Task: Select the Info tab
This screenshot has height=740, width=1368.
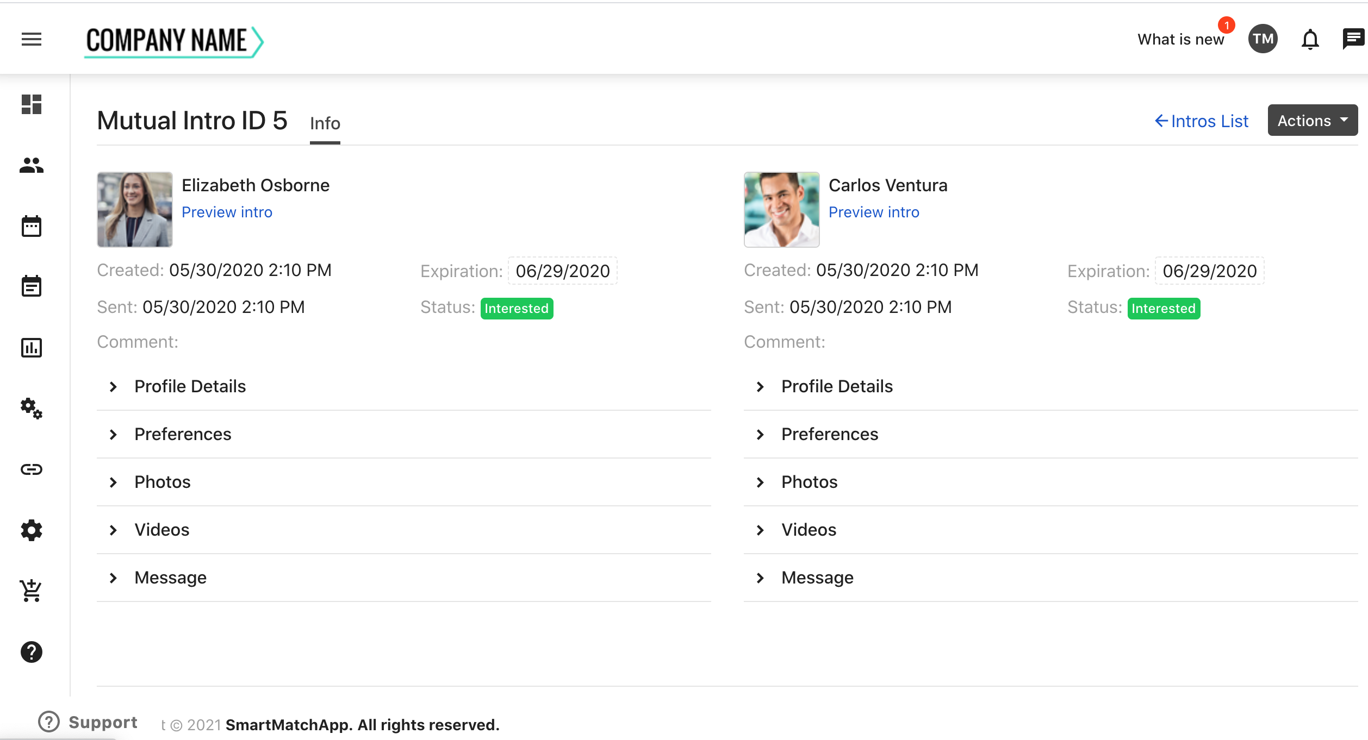Action: 325,124
